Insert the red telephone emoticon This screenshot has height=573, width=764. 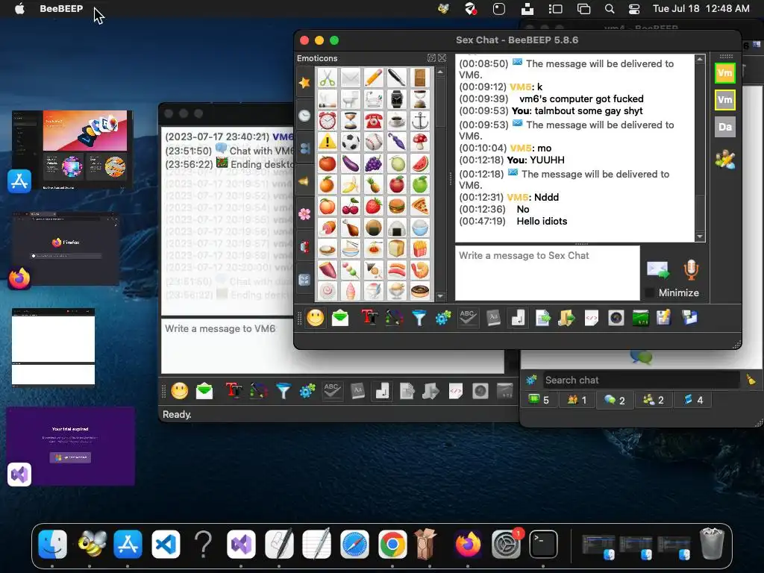[374, 120]
